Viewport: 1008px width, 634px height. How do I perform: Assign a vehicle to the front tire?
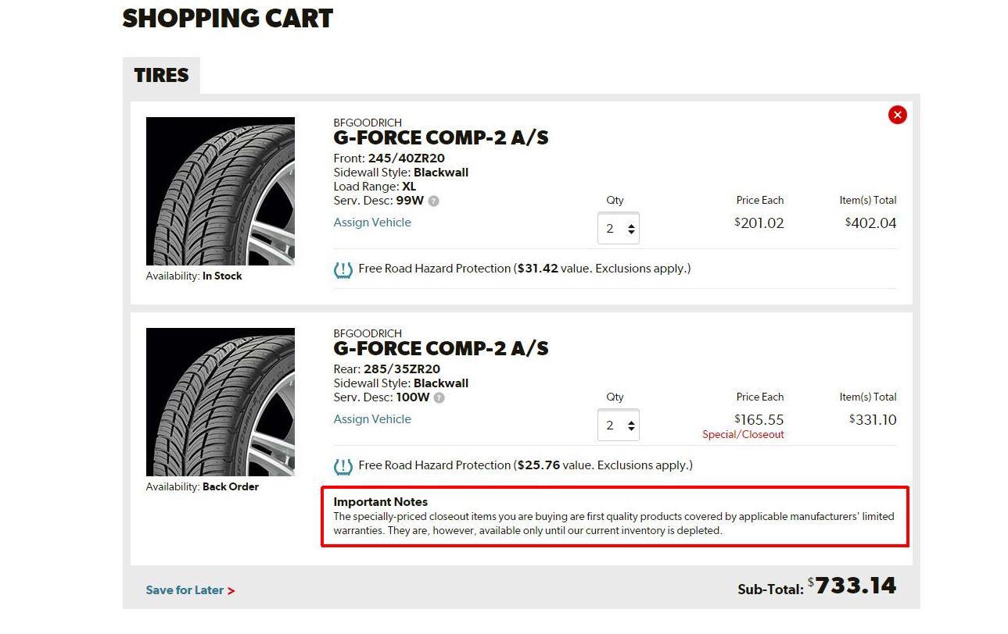coord(372,223)
